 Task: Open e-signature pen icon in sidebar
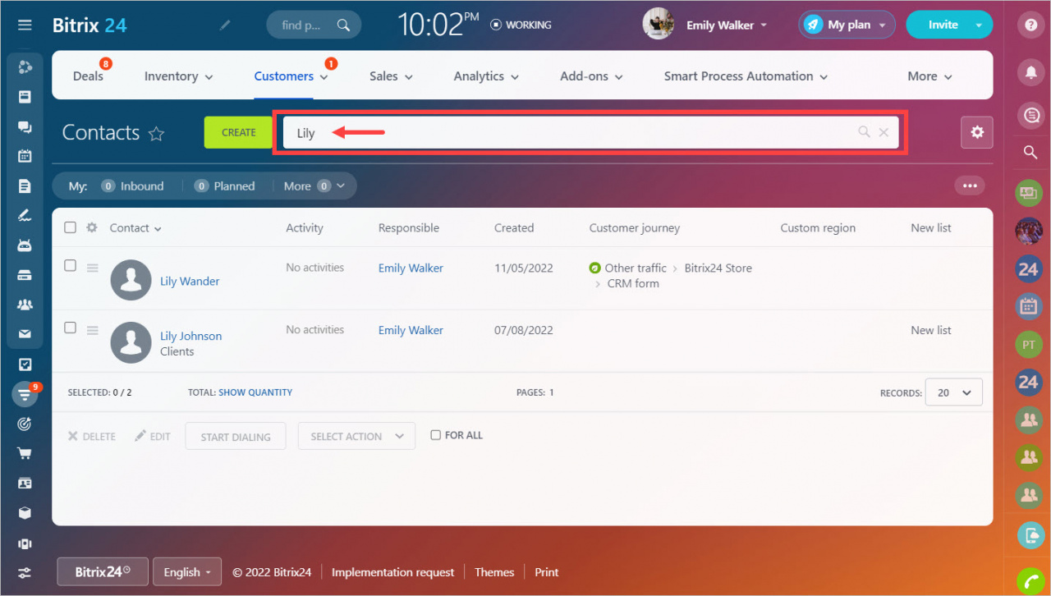tap(25, 215)
